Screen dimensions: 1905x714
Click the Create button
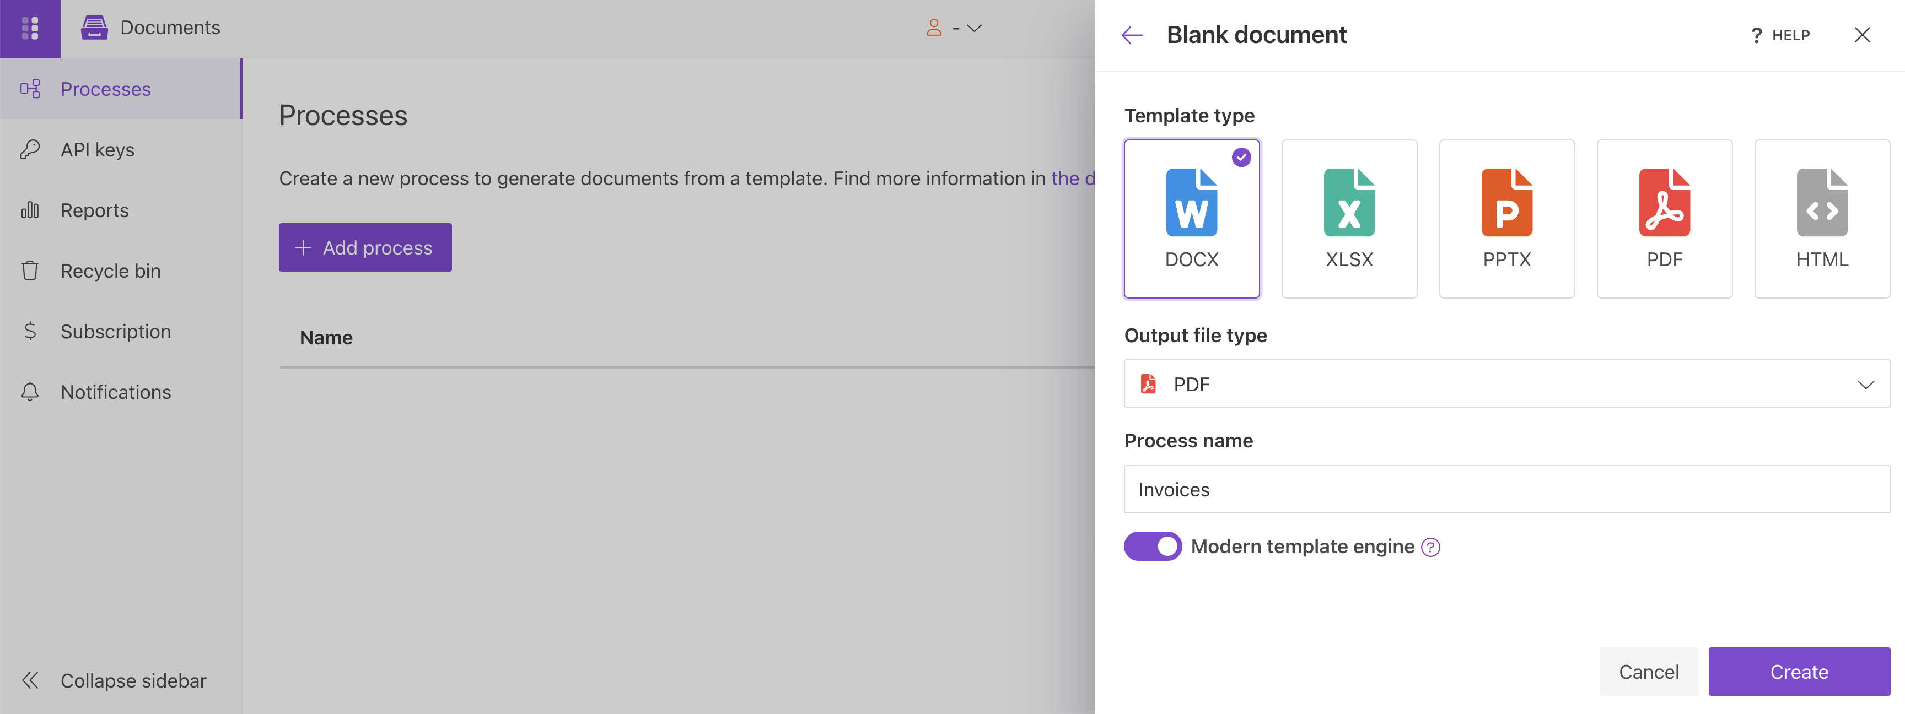pyautogui.click(x=1799, y=672)
